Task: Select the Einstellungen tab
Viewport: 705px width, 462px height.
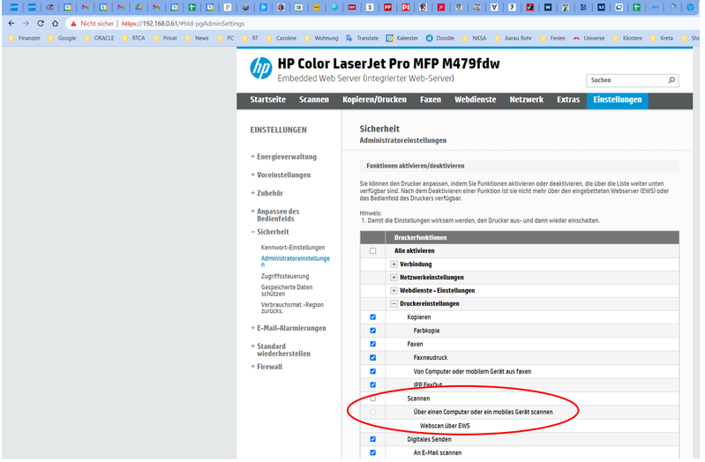Action: pyautogui.click(x=618, y=101)
